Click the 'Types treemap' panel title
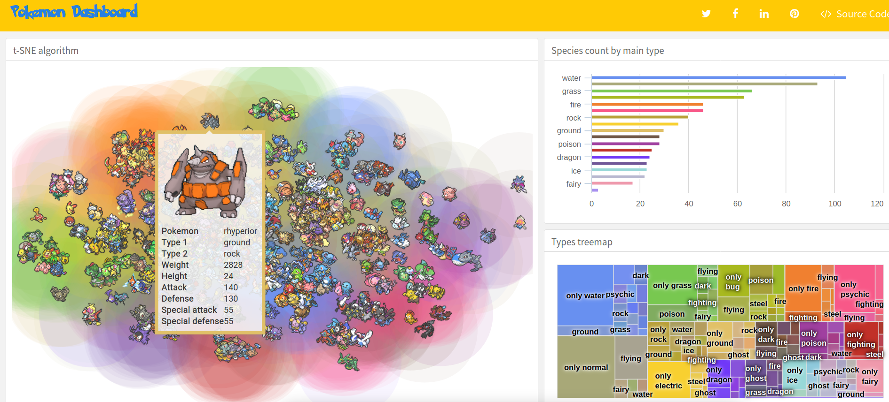The height and width of the screenshot is (402, 889). click(582, 242)
